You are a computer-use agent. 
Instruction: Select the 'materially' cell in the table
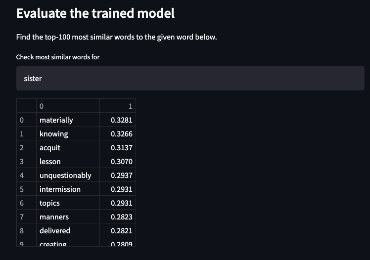(x=68, y=120)
